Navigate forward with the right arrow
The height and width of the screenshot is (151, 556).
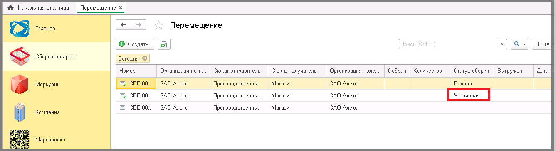coord(139,25)
